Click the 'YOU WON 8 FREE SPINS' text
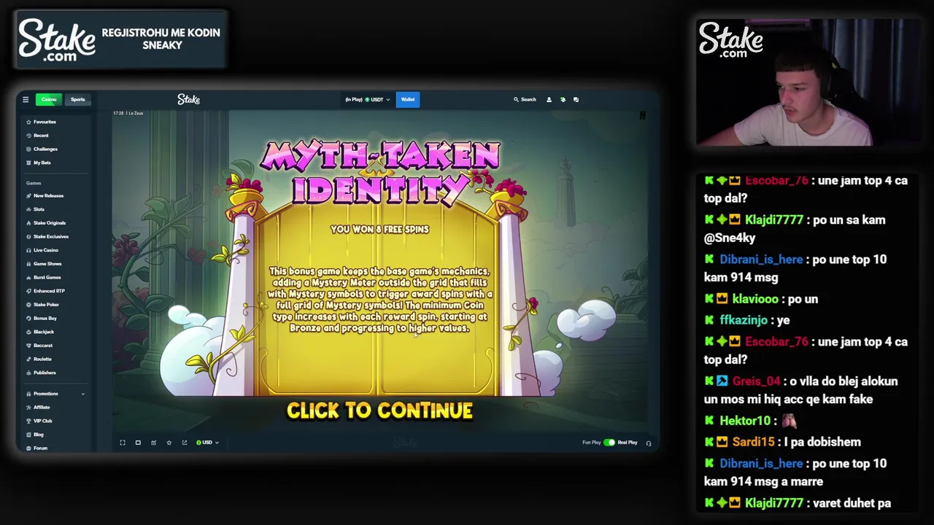Screen dimensions: 934x525 coord(379,229)
